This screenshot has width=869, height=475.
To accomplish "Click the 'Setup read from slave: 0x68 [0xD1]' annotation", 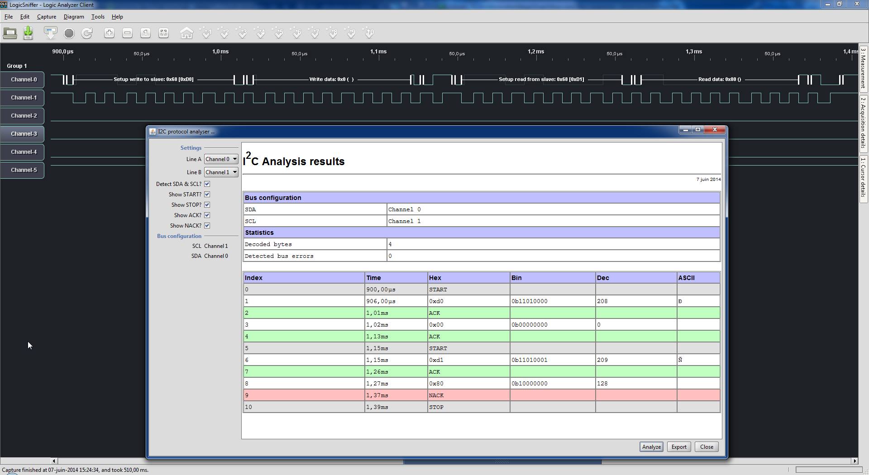I will pyautogui.click(x=541, y=79).
